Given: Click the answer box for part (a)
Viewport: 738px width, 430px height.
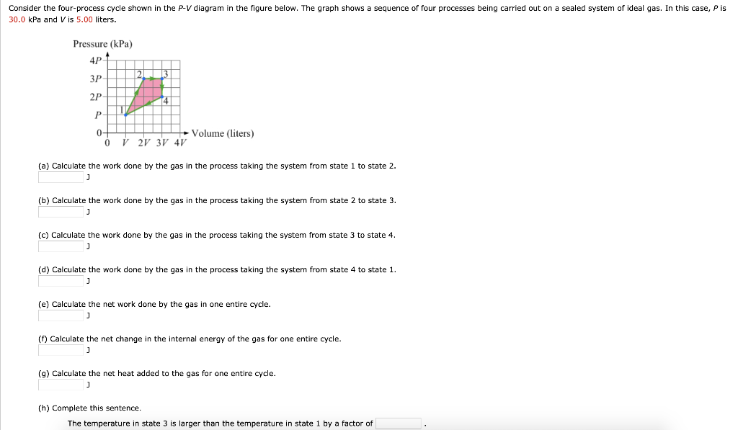Looking at the screenshot, I should [x=60, y=176].
